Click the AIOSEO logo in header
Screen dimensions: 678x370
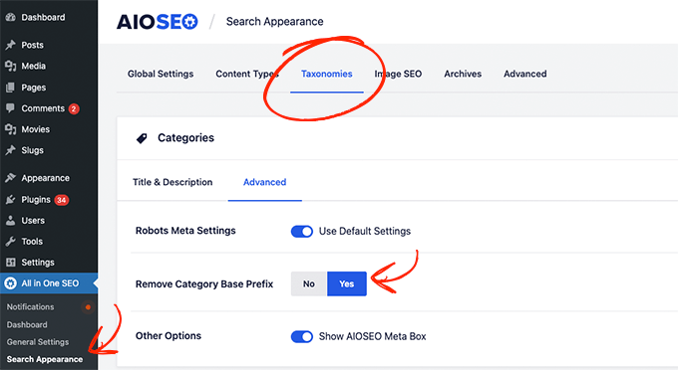(157, 22)
